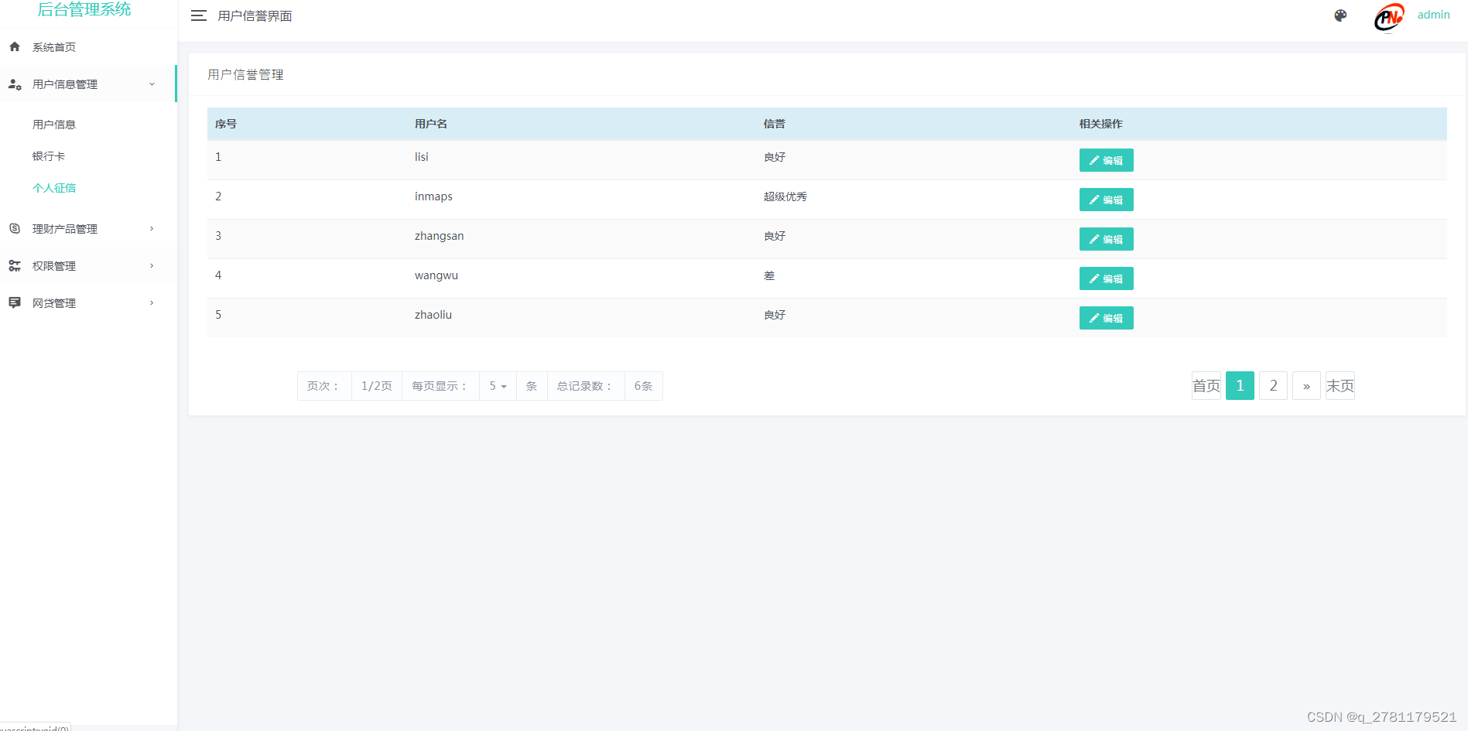Open the 用户信息 submenu item
1468x731 pixels.
click(54, 125)
